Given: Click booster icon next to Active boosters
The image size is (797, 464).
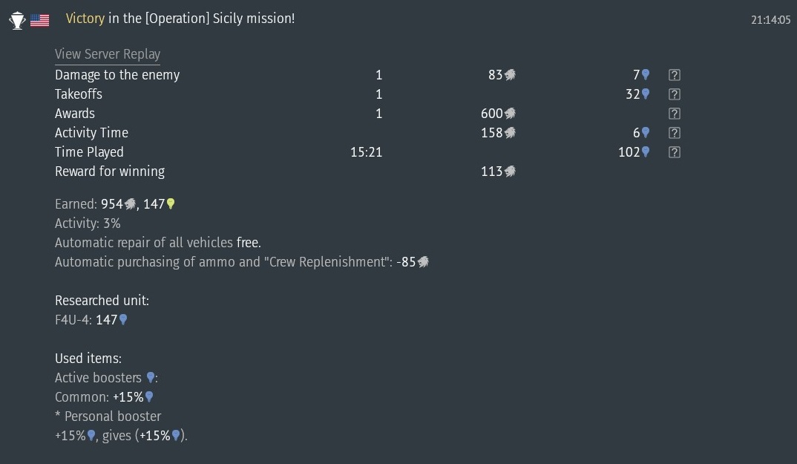Looking at the screenshot, I should (x=151, y=378).
